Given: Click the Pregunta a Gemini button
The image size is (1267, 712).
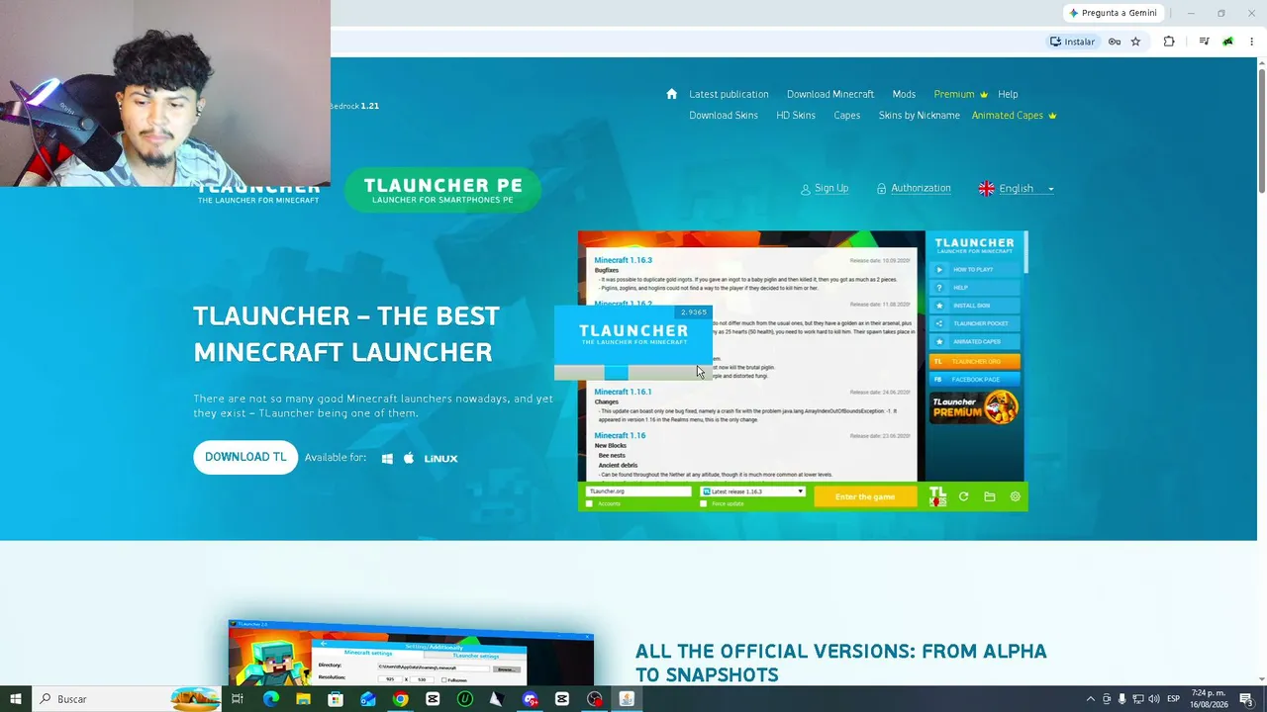Looking at the screenshot, I should 1114,13.
